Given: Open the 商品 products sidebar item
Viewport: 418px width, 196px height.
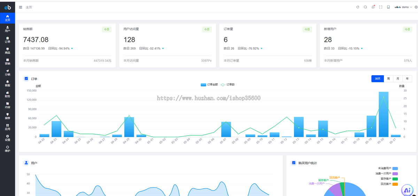Looking at the screenshot, I should 7,51.
